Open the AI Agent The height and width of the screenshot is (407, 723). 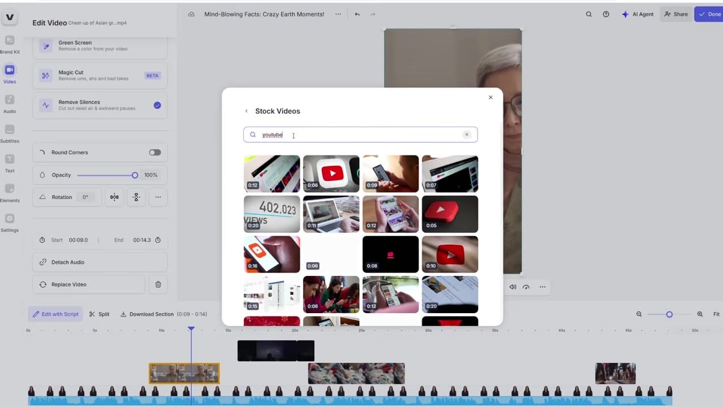638,14
